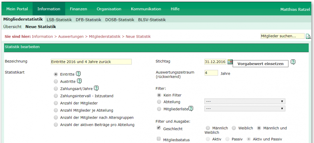Click the member search magnifier icon
This screenshot has height=143, width=314.
308,36
